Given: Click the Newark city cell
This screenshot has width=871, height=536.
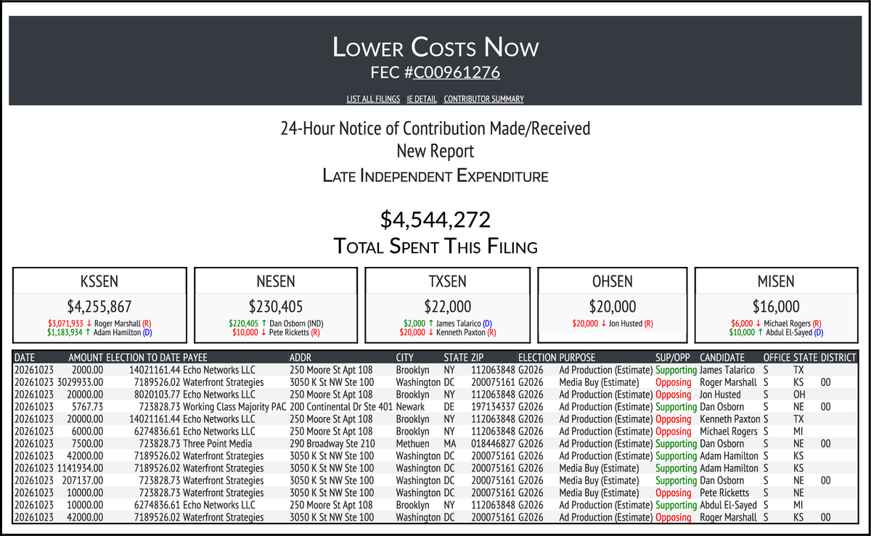Looking at the screenshot, I should point(410,407).
